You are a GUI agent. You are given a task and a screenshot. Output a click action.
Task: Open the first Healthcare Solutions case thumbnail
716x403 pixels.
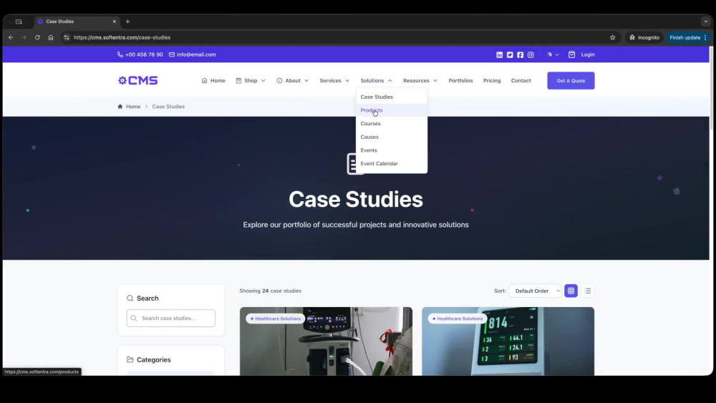coord(326,341)
